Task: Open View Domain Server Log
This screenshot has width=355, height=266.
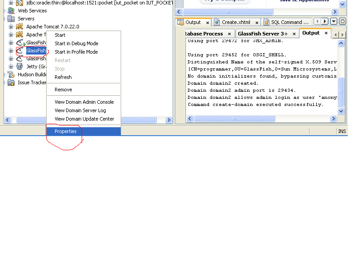Action: click(x=83, y=110)
